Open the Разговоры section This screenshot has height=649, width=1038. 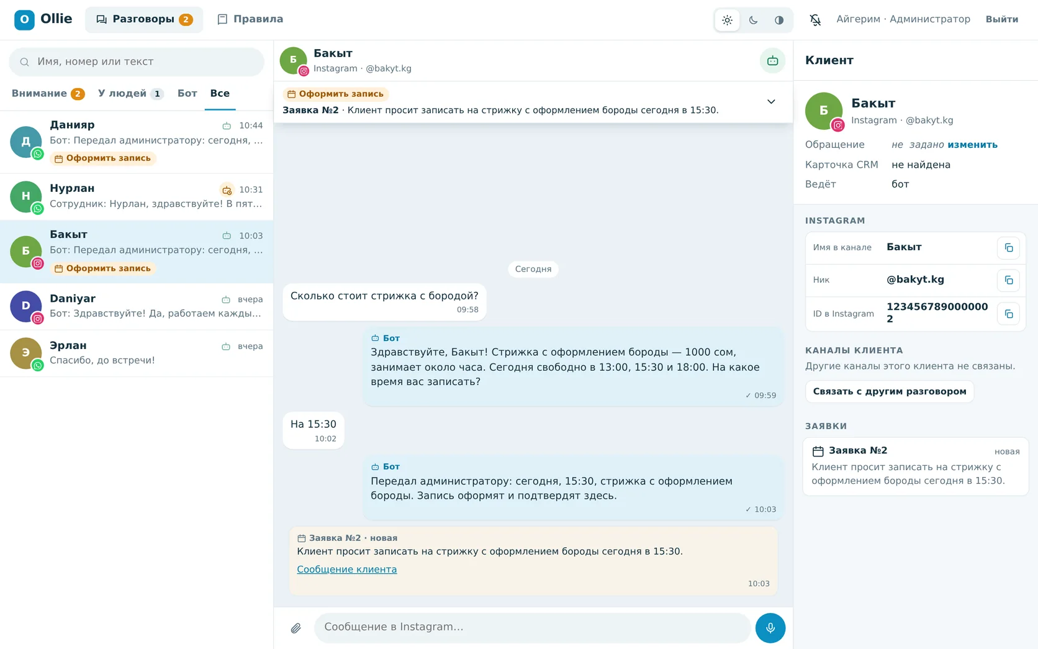[x=144, y=19]
